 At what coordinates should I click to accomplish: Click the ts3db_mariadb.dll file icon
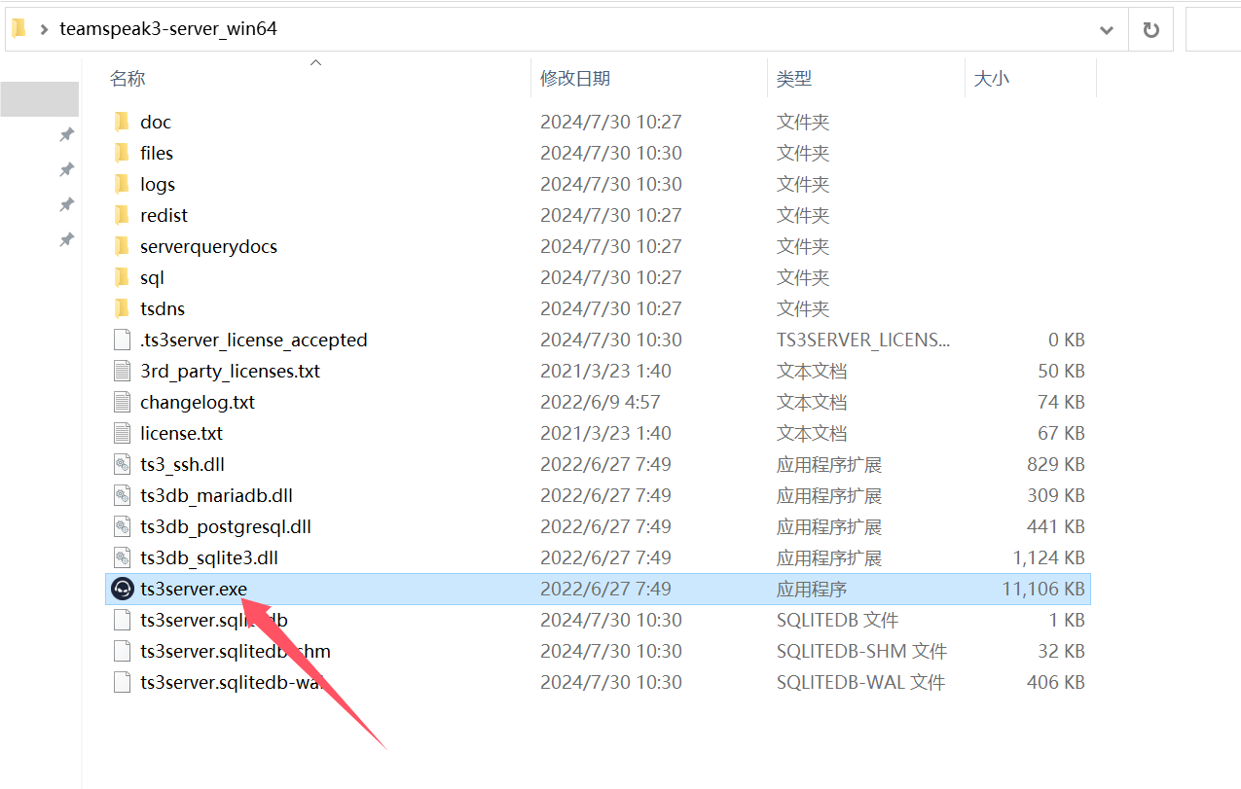click(122, 495)
